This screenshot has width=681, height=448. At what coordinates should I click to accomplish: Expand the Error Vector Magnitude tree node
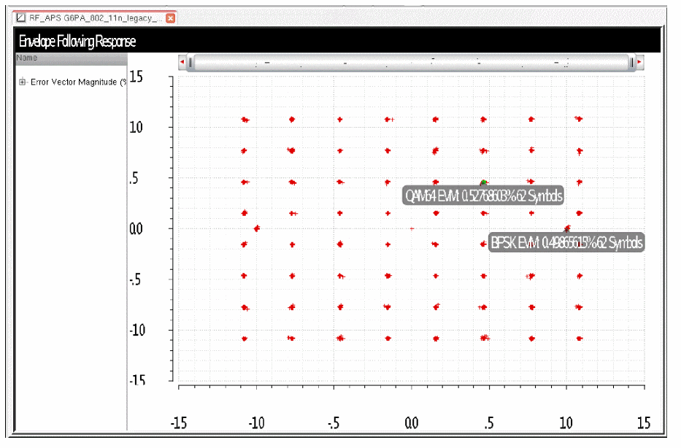pyautogui.click(x=22, y=82)
